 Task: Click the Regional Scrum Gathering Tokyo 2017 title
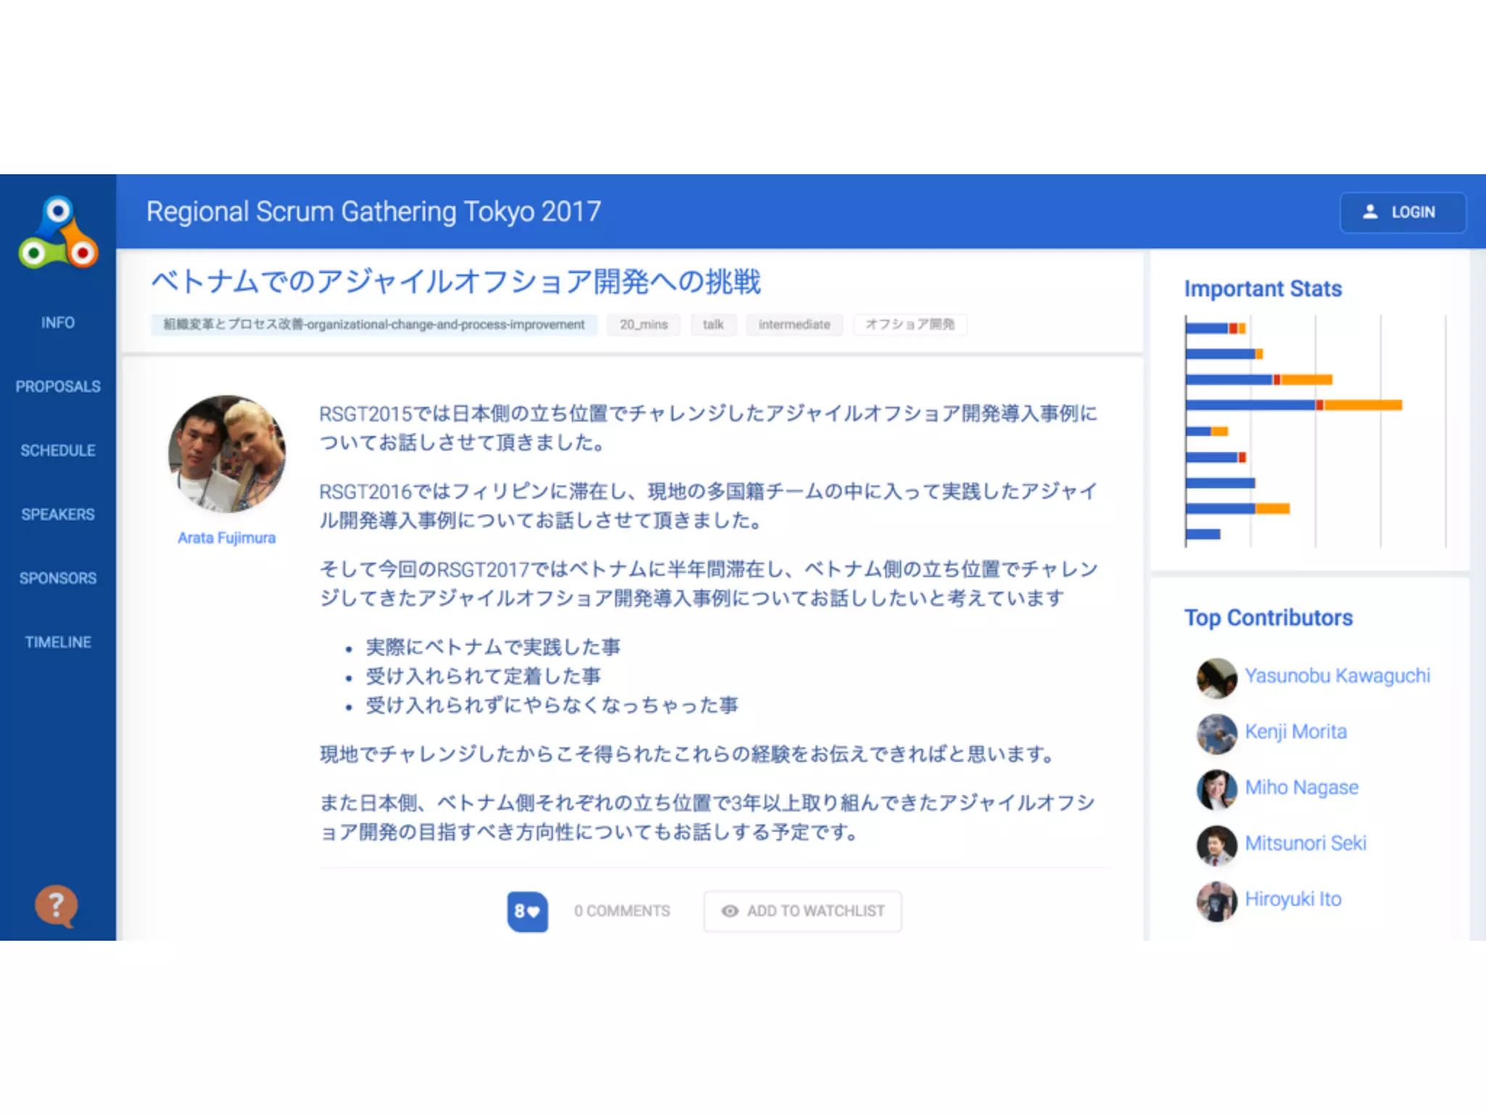374,212
